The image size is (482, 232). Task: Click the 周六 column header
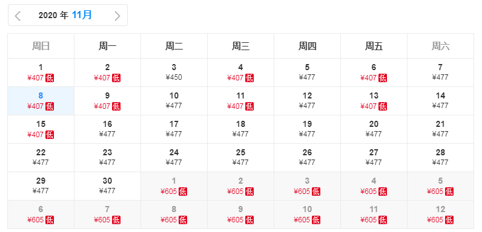[x=440, y=46]
